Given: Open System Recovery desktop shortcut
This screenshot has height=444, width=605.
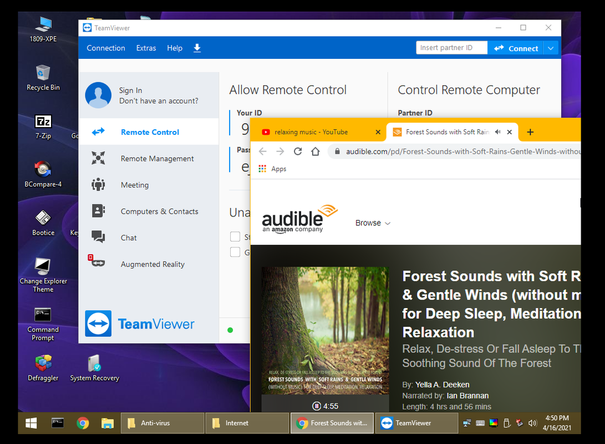Looking at the screenshot, I should [94, 369].
